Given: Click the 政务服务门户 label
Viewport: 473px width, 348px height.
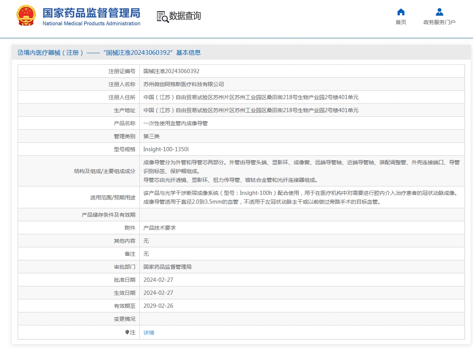Looking at the screenshot, I should 439,22.
